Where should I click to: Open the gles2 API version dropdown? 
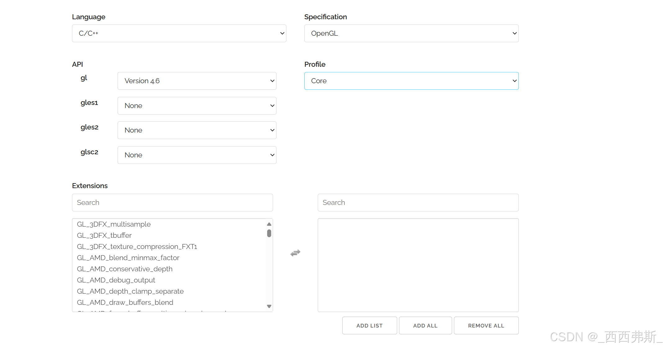197,130
